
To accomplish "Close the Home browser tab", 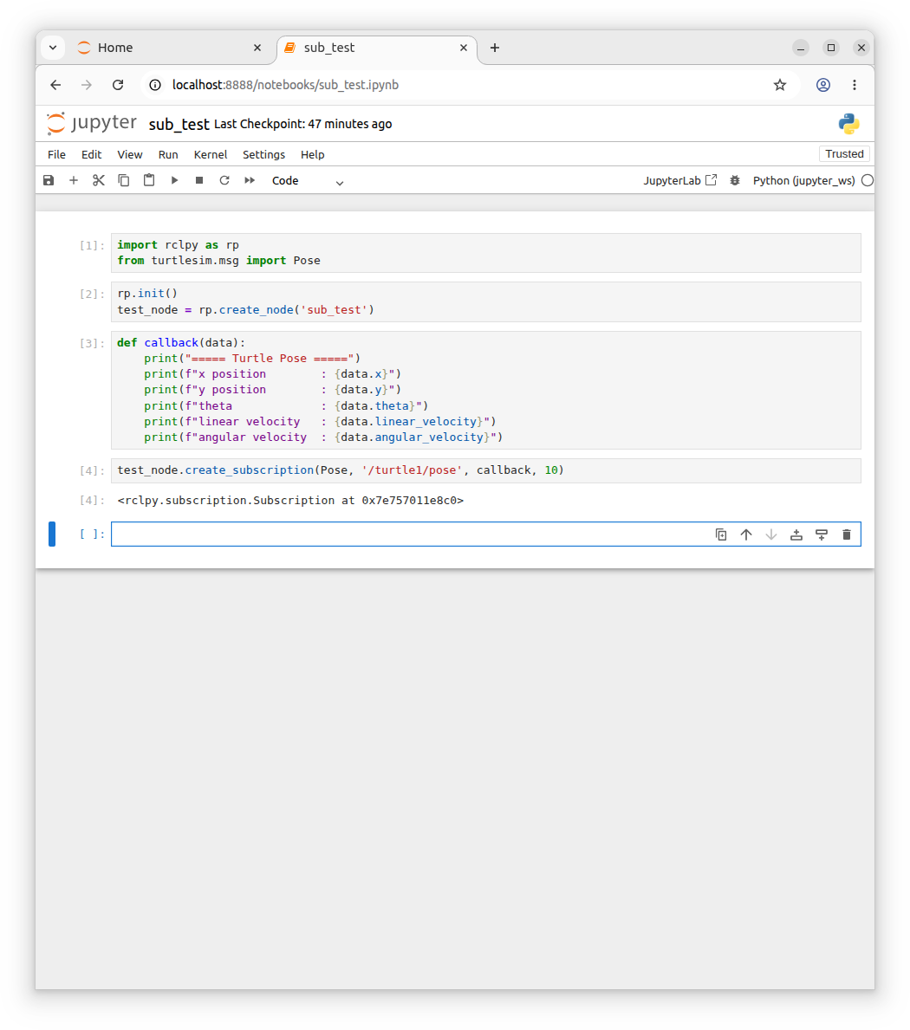I will point(257,48).
